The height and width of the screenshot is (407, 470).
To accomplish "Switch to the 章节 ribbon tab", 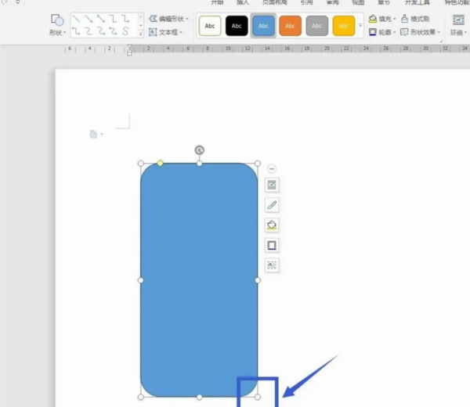I will click(x=383, y=2).
